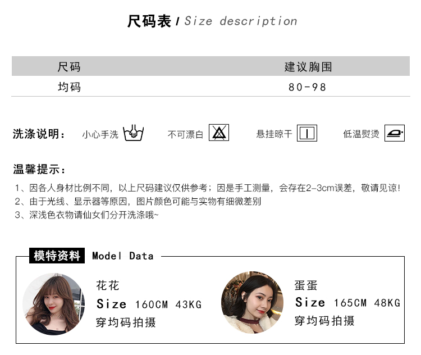421x355 pixels.
Task: Select model 蛋蛋's circular portrait
Action: click(252, 302)
